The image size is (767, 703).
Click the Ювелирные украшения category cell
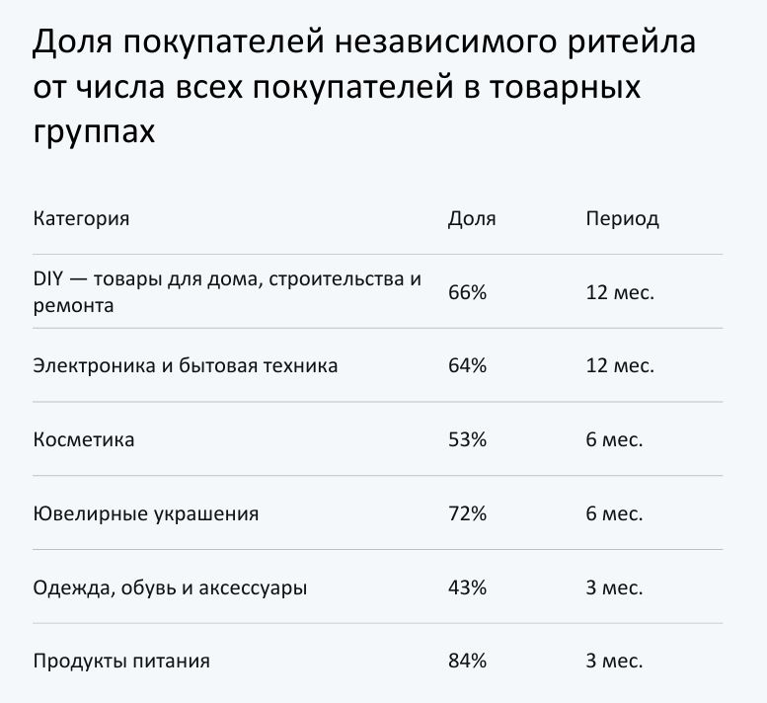pos(146,513)
